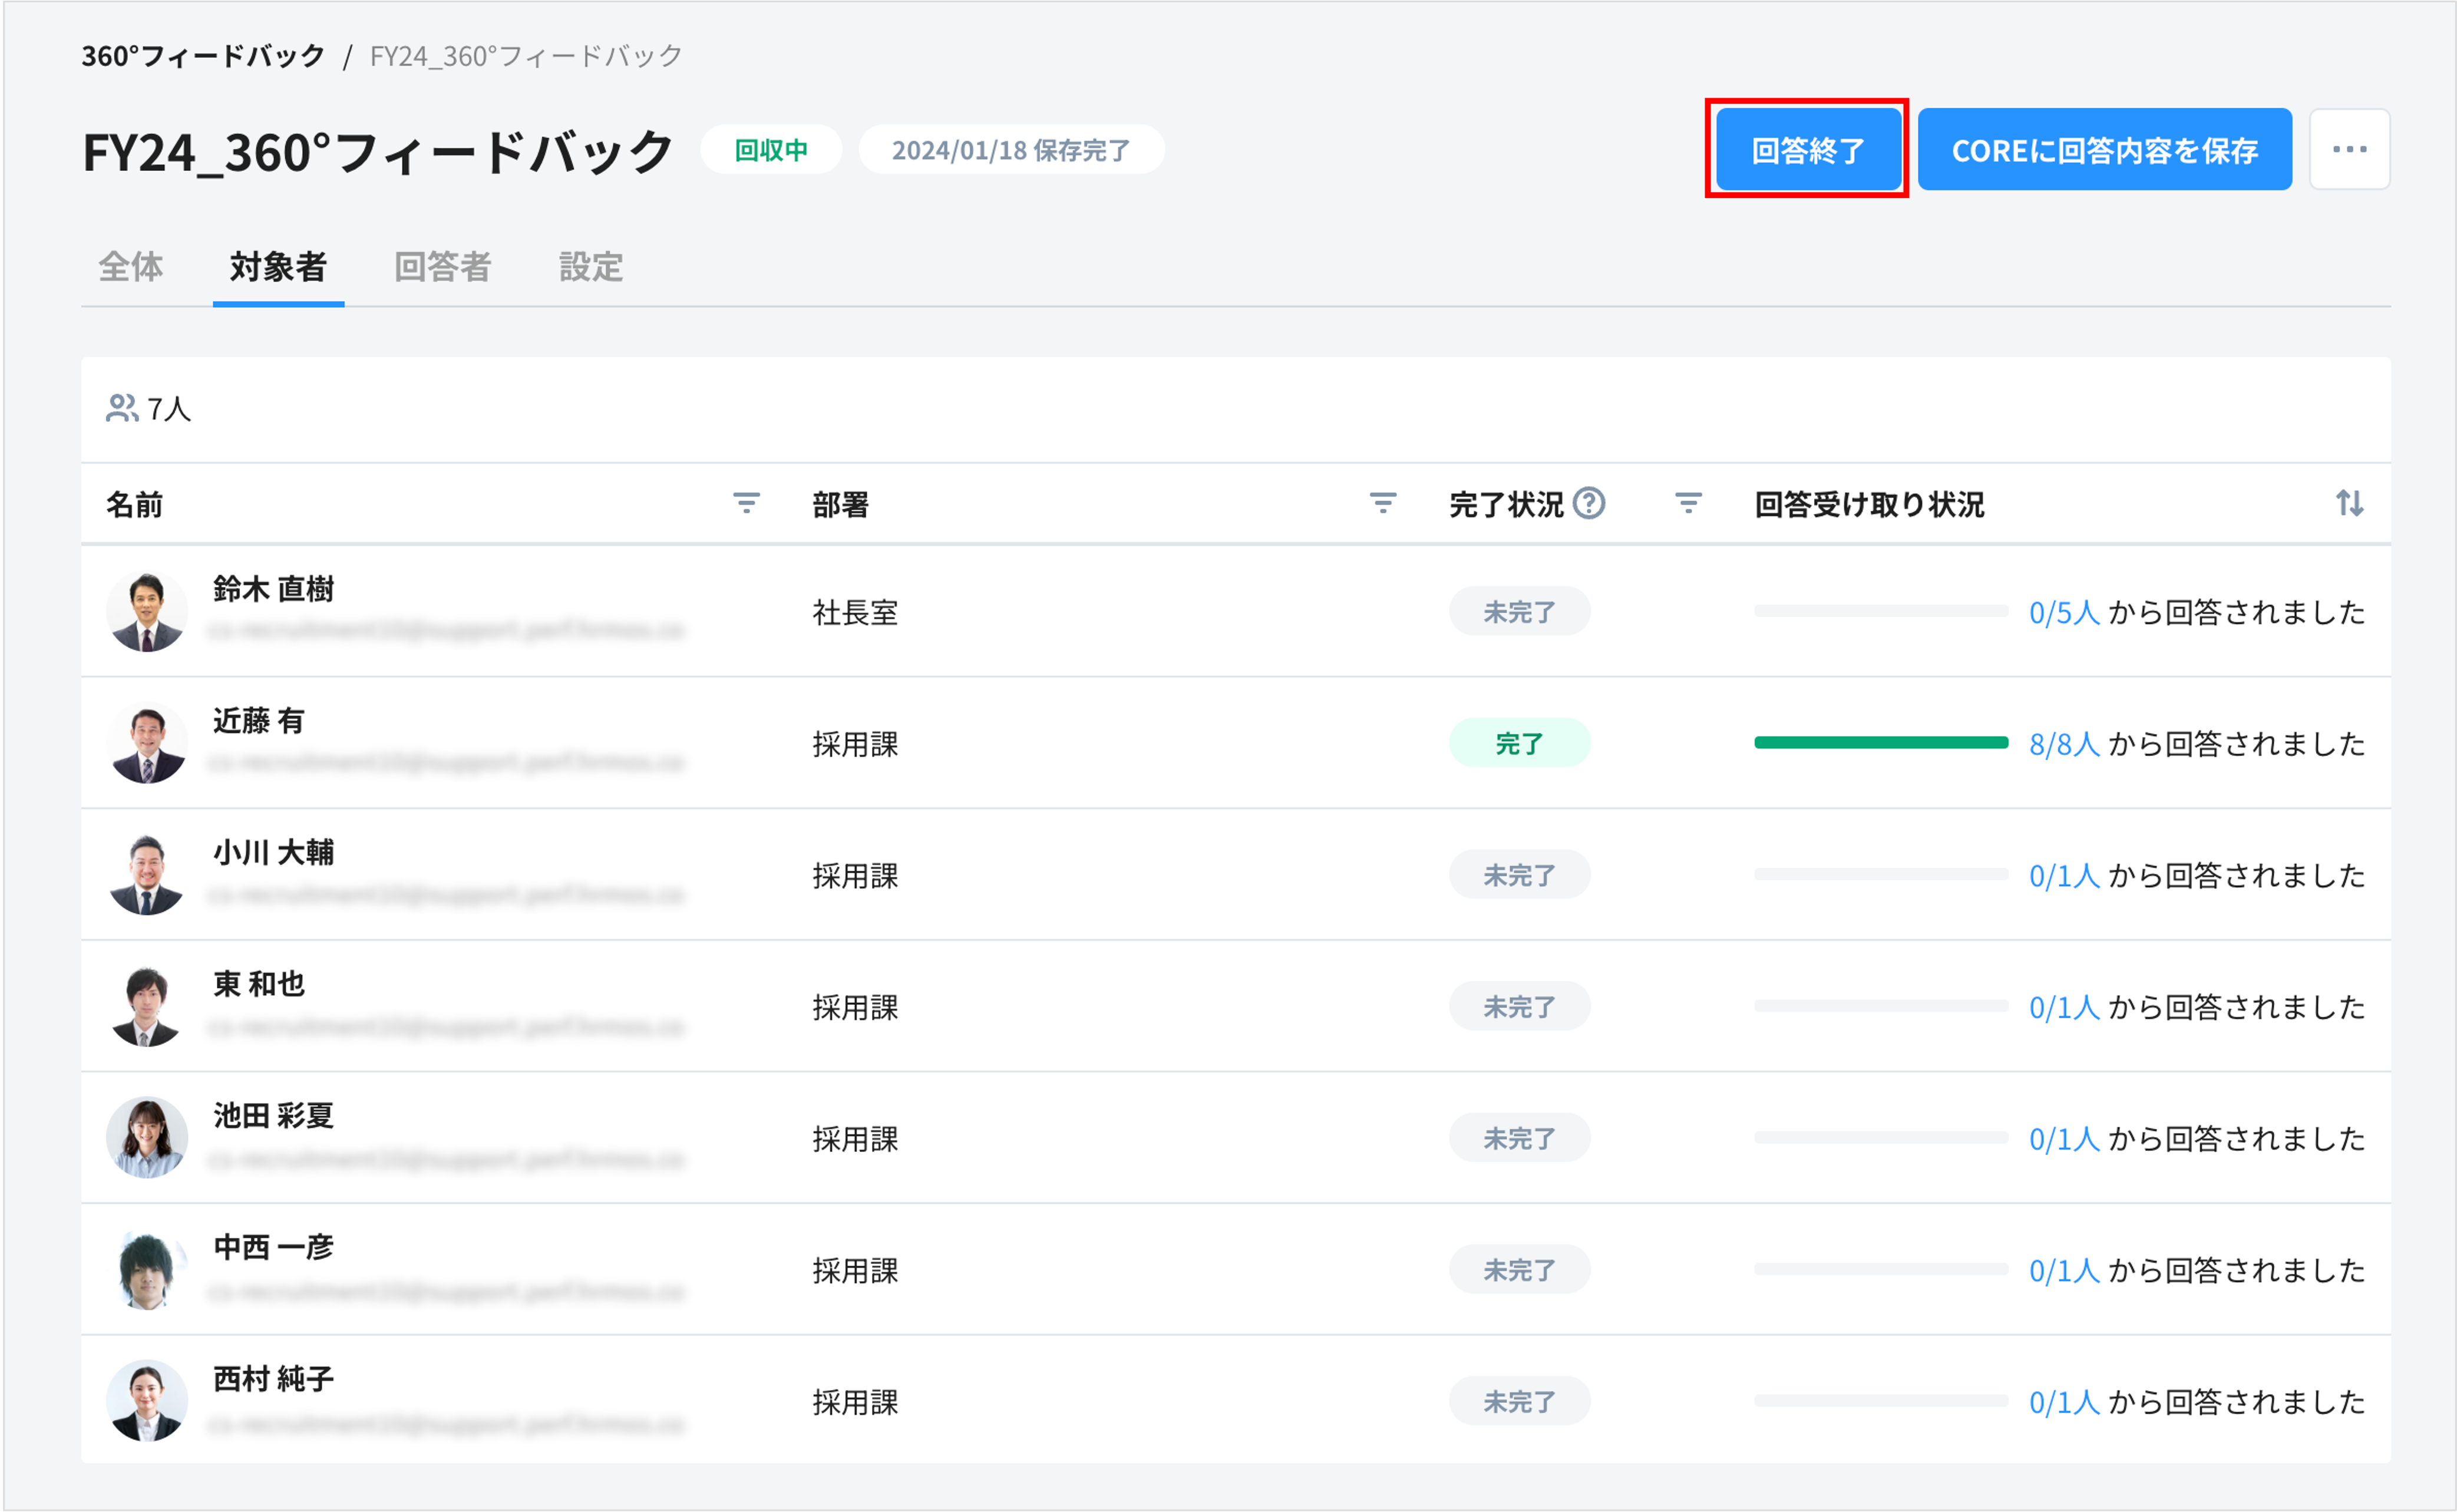2457x1512 pixels.
Task: Open the three-dots more options menu
Action: coord(2349,150)
